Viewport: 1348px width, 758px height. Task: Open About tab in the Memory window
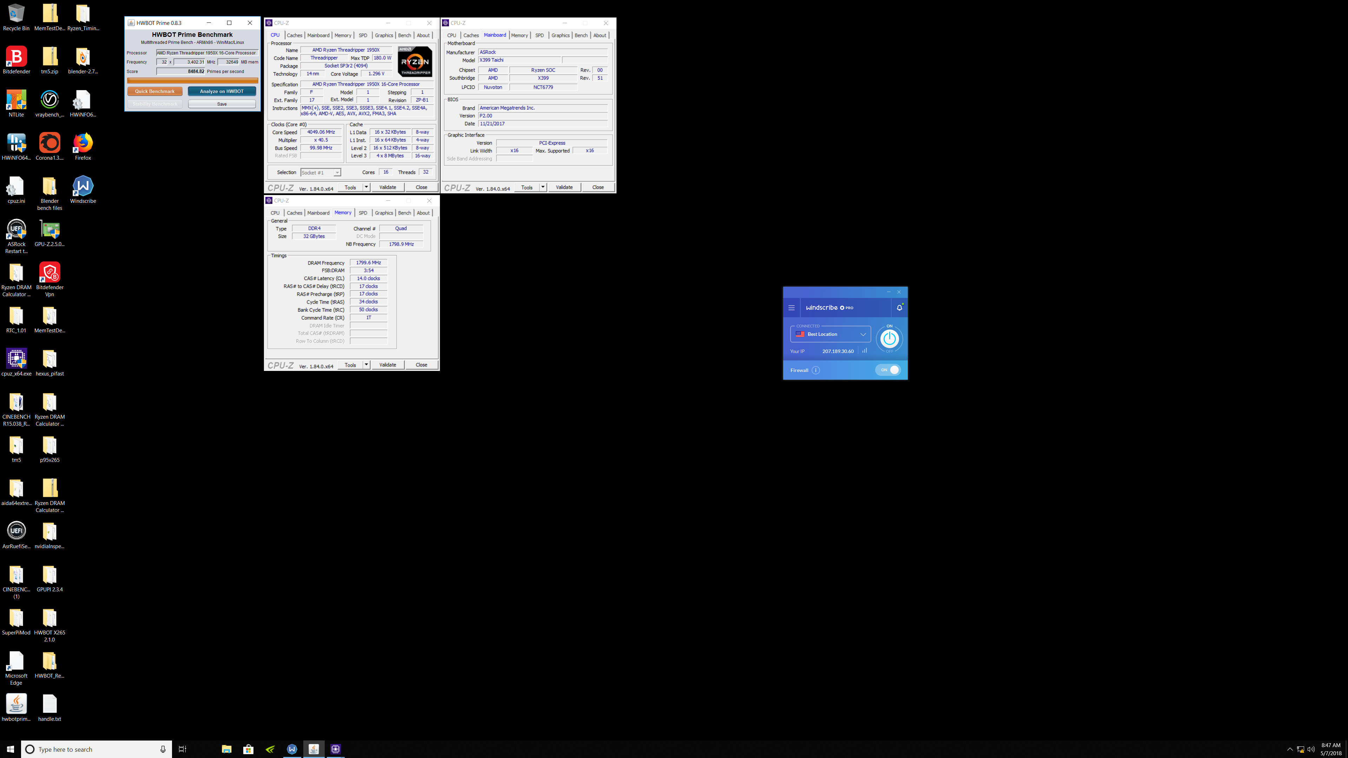click(x=423, y=213)
